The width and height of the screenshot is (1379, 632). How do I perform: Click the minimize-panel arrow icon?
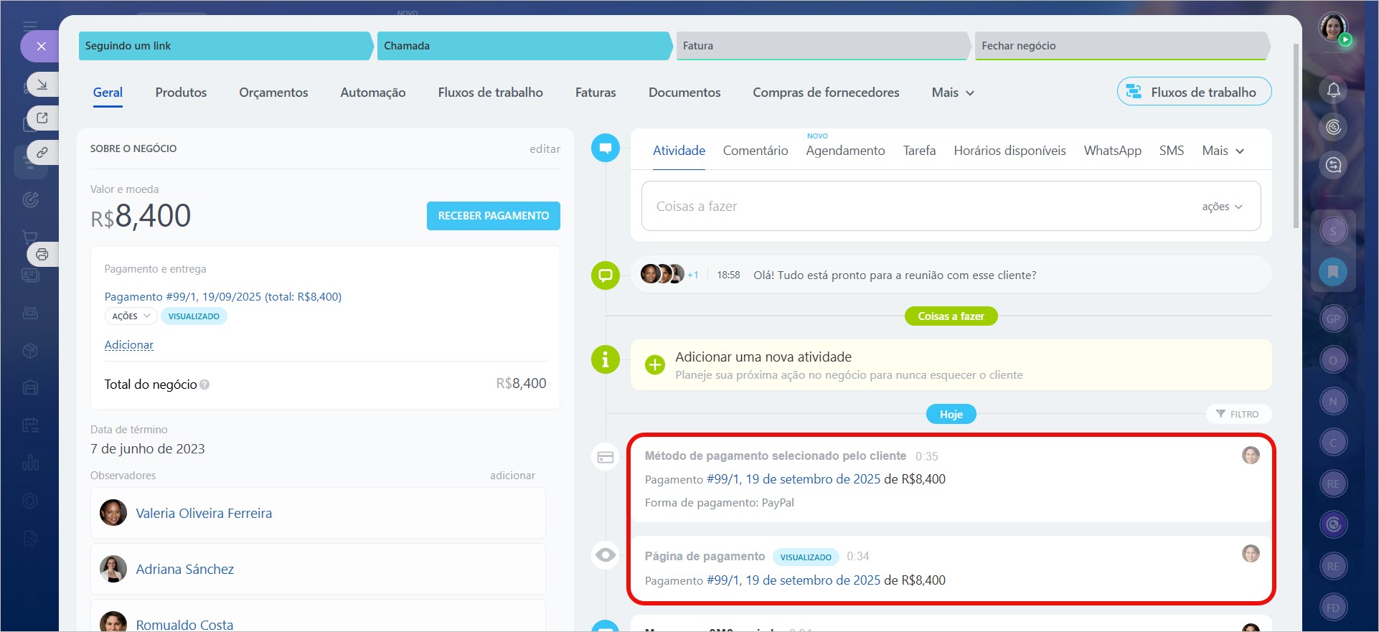[x=42, y=85]
